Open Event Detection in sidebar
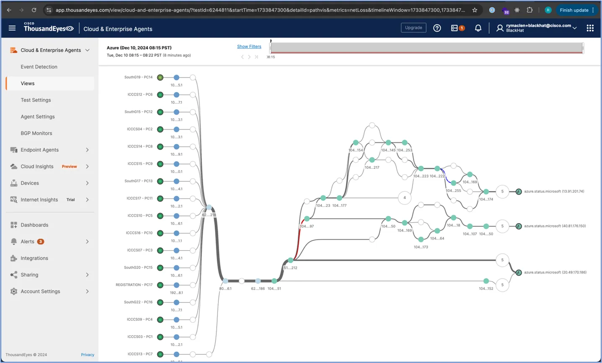This screenshot has height=363, width=602. pos(39,67)
